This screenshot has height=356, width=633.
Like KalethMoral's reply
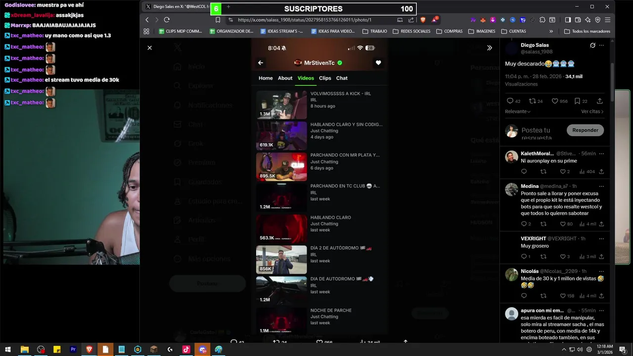tap(563, 172)
